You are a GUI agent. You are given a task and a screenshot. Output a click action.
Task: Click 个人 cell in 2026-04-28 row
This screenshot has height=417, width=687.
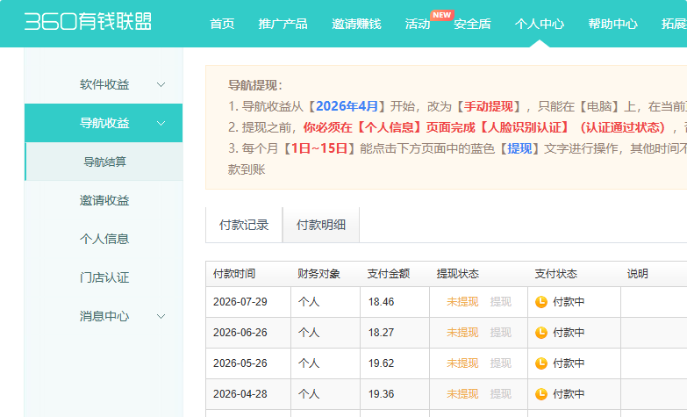click(x=309, y=394)
